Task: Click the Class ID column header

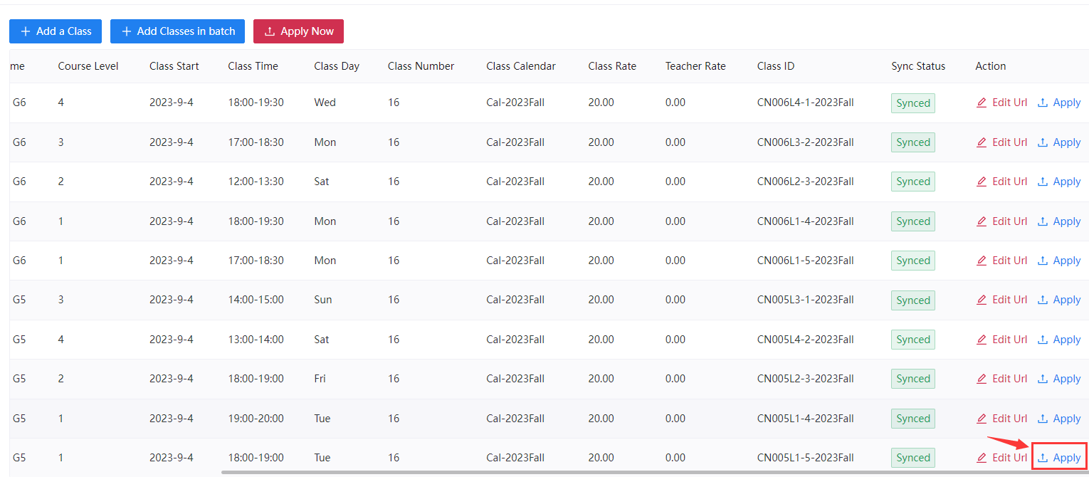Action: [x=776, y=66]
